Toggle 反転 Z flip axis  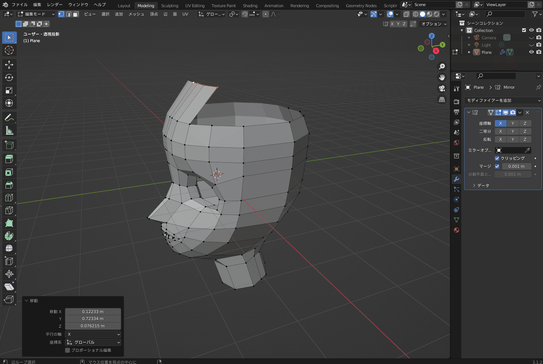525,140
